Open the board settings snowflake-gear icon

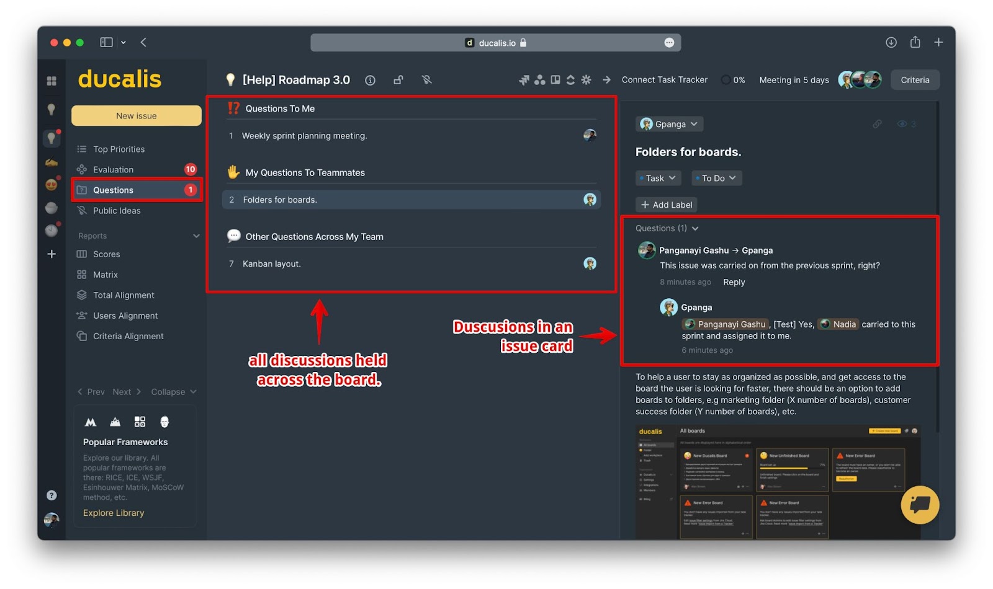coord(586,80)
